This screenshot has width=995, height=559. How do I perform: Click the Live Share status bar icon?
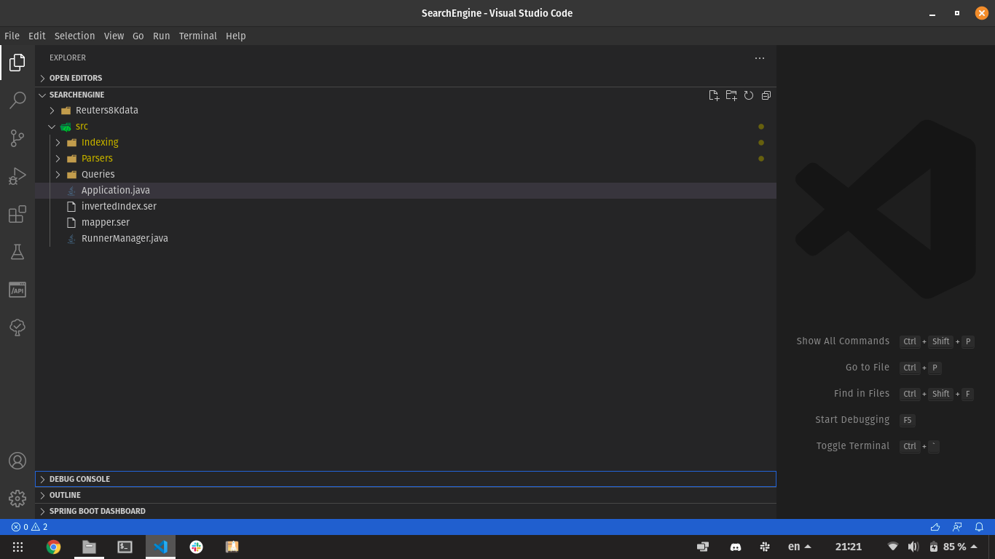pyautogui.click(x=957, y=527)
